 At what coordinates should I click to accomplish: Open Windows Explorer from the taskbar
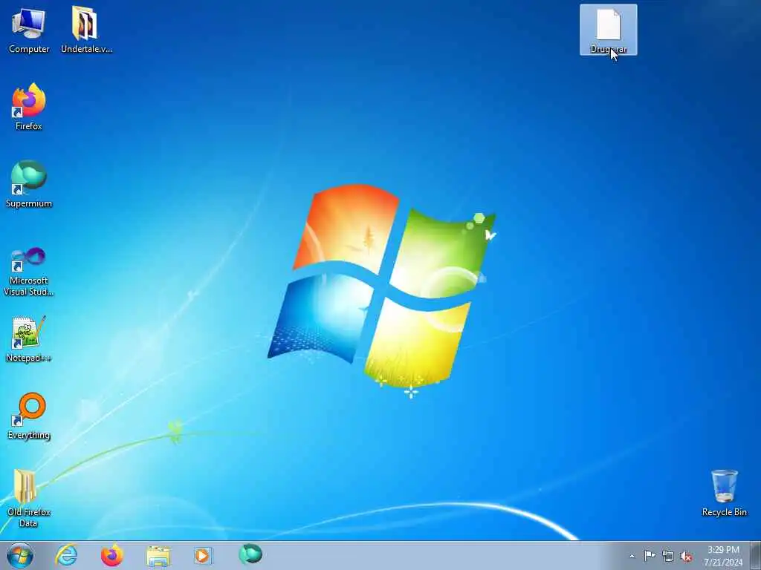(158, 556)
